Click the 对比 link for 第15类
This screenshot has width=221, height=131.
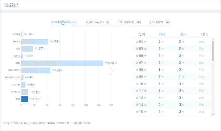click(201, 112)
